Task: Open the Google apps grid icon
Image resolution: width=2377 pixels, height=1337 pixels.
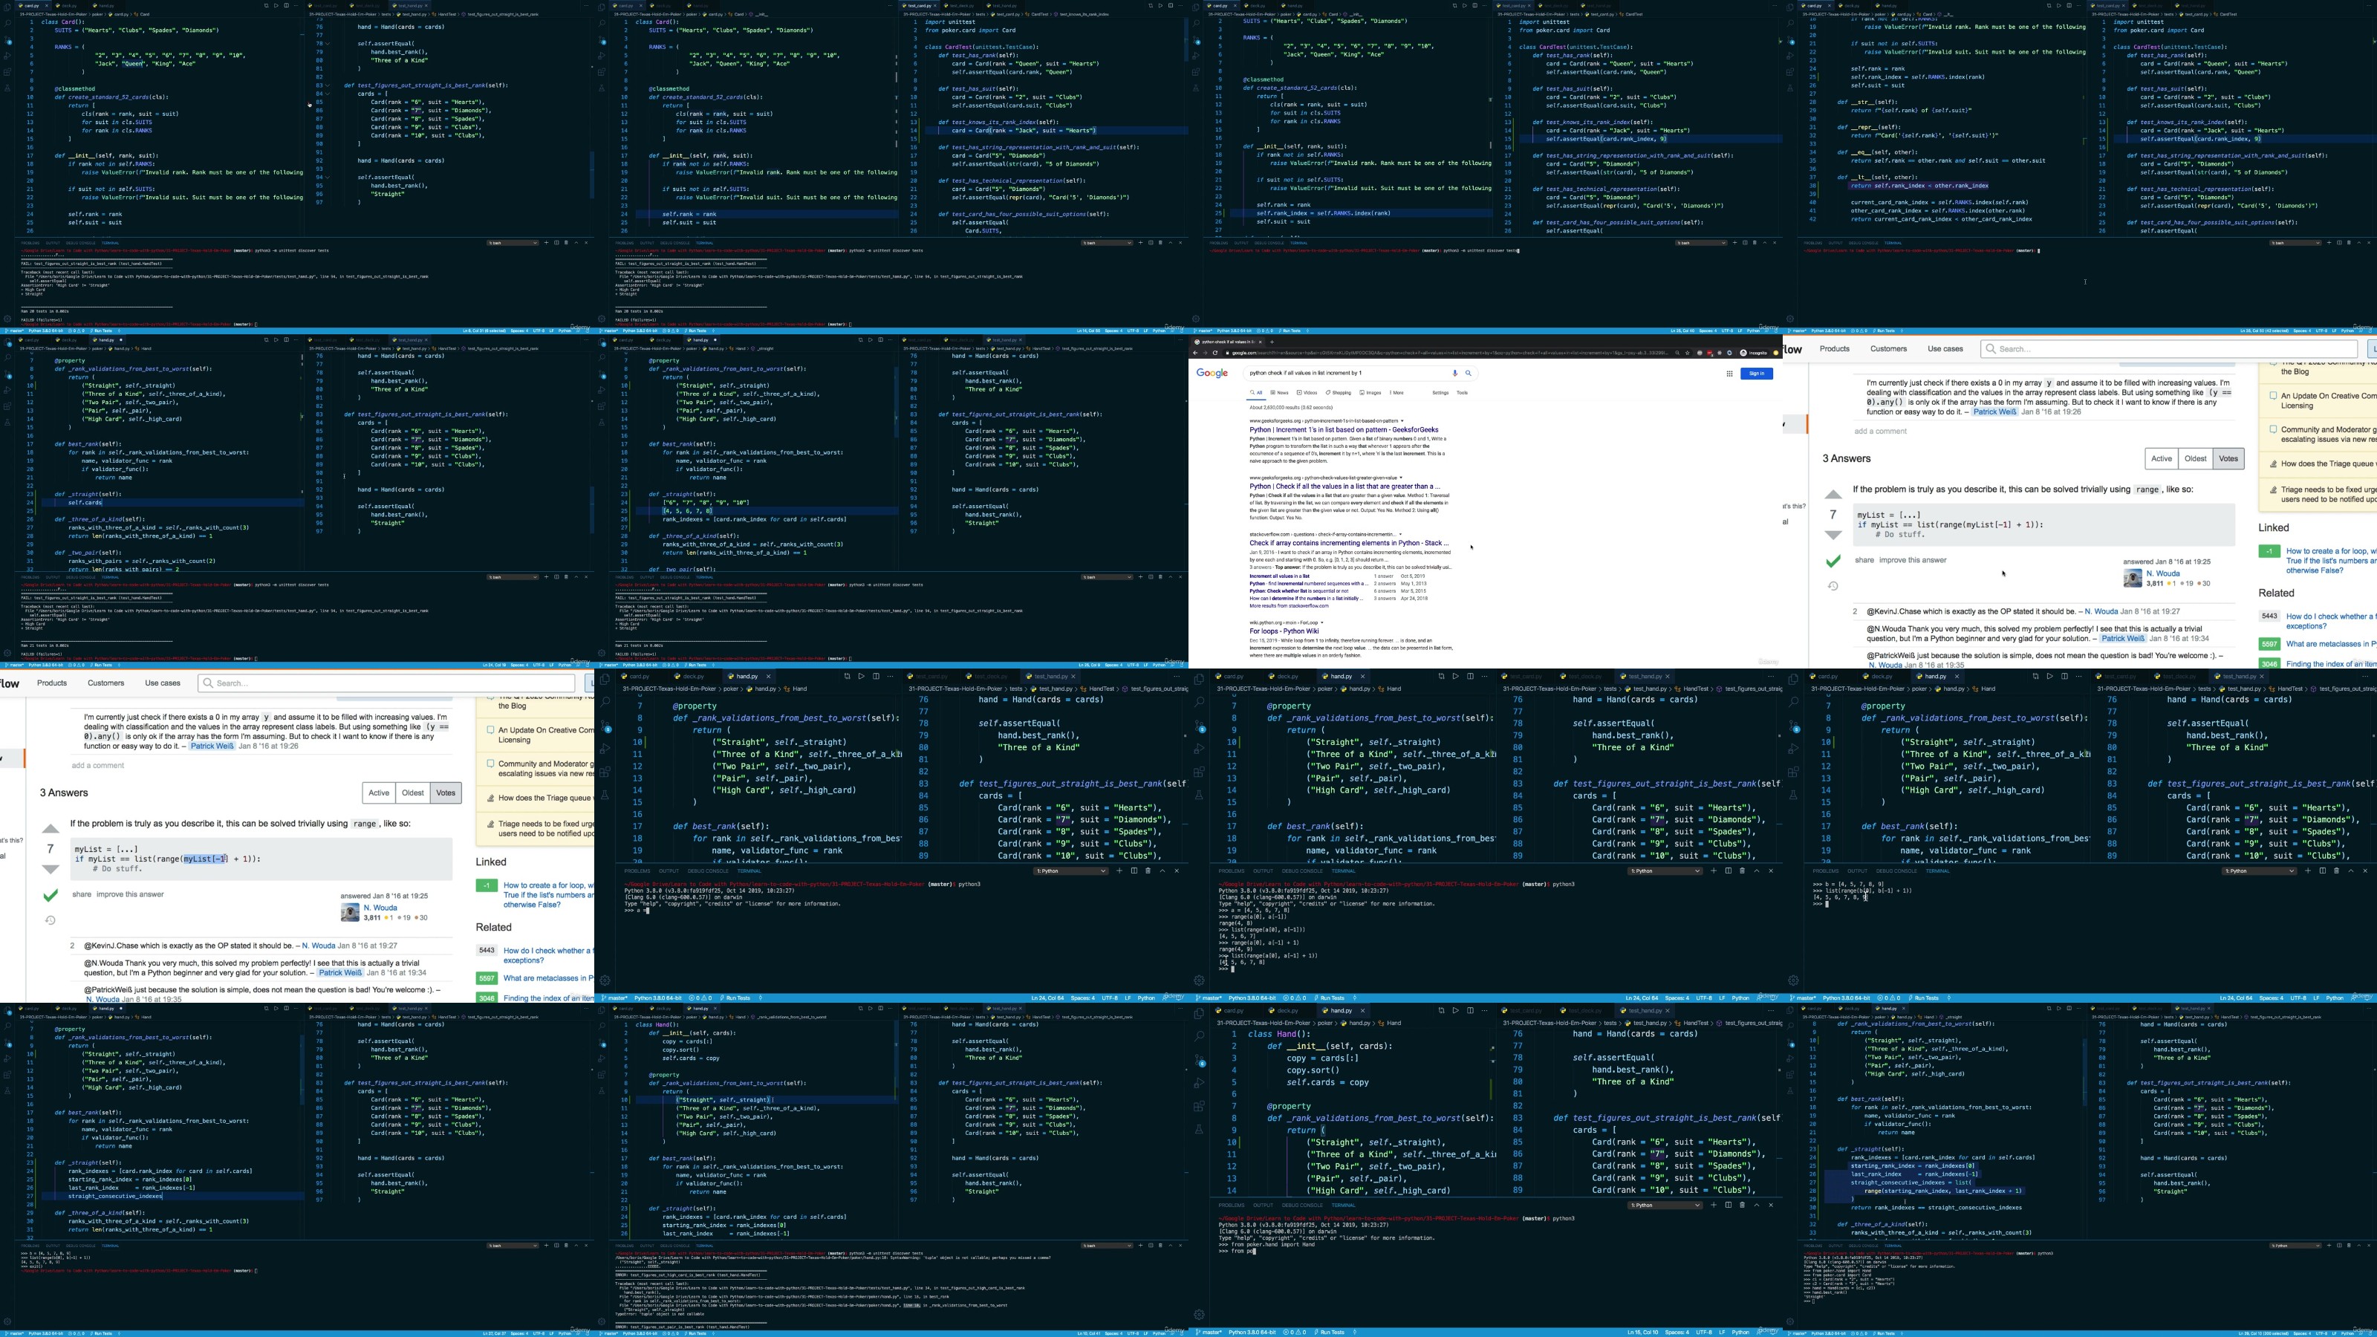Action: pyautogui.click(x=1729, y=374)
